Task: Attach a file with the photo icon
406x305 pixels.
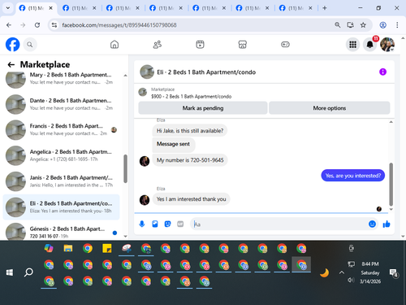Action: [155, 224]
